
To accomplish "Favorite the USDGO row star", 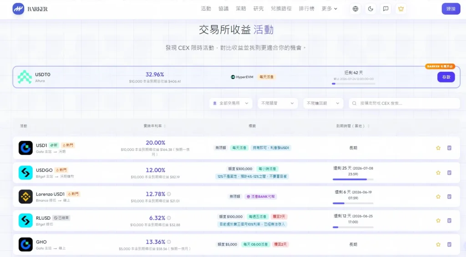I will click(x=438, y=172).
